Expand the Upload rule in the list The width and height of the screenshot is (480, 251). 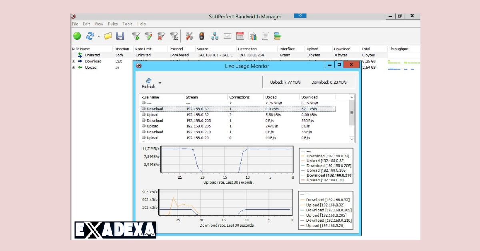74,67
